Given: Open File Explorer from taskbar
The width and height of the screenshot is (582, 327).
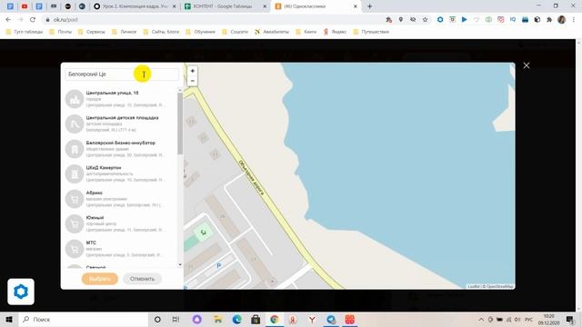Looking at the screenshot, I should pos(217,320).
